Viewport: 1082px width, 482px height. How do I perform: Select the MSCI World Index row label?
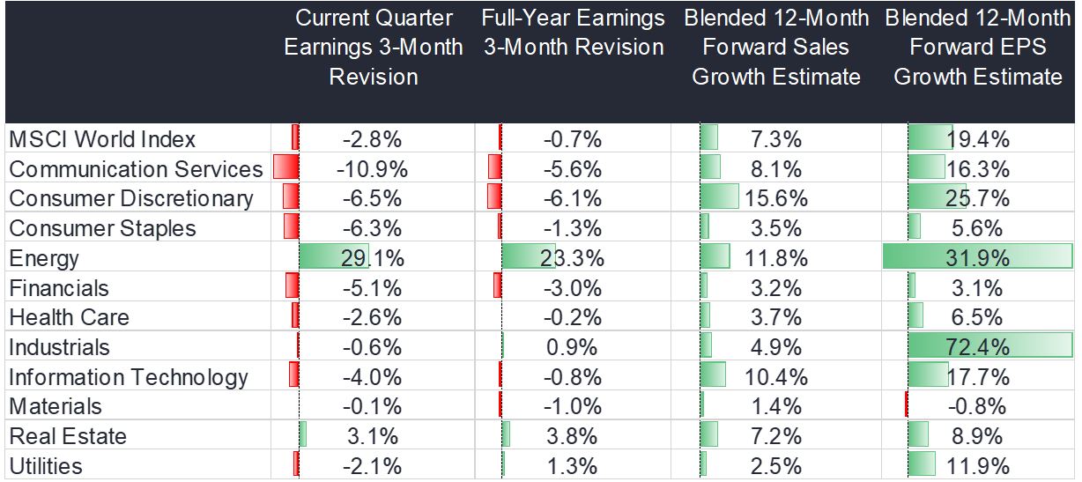pyautogui.click(x=102, y=139)
